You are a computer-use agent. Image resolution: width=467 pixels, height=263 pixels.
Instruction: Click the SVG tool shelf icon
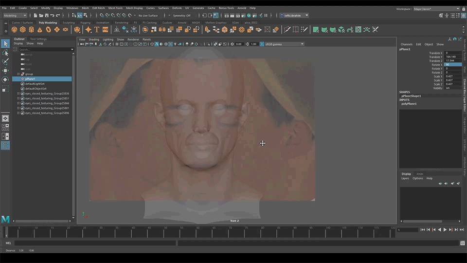pyautogui.click(x=105, y=30)
